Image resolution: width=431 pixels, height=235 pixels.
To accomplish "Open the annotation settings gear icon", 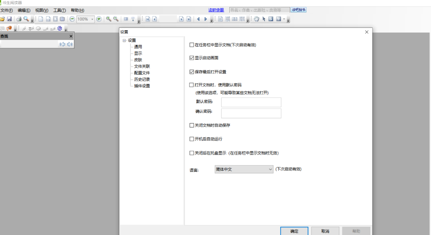I will pyautogui.click(x=59, y=28).
